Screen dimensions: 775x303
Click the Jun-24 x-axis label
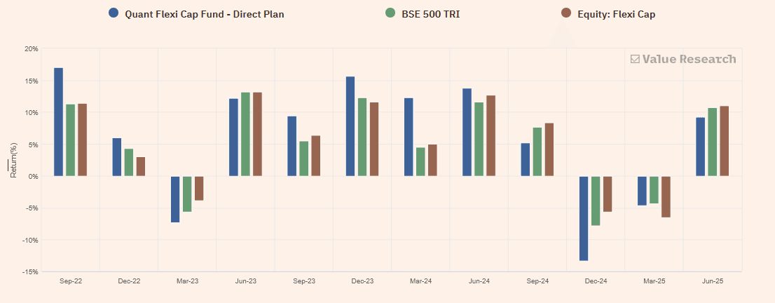pyautogui.click(x=479, y=281)
